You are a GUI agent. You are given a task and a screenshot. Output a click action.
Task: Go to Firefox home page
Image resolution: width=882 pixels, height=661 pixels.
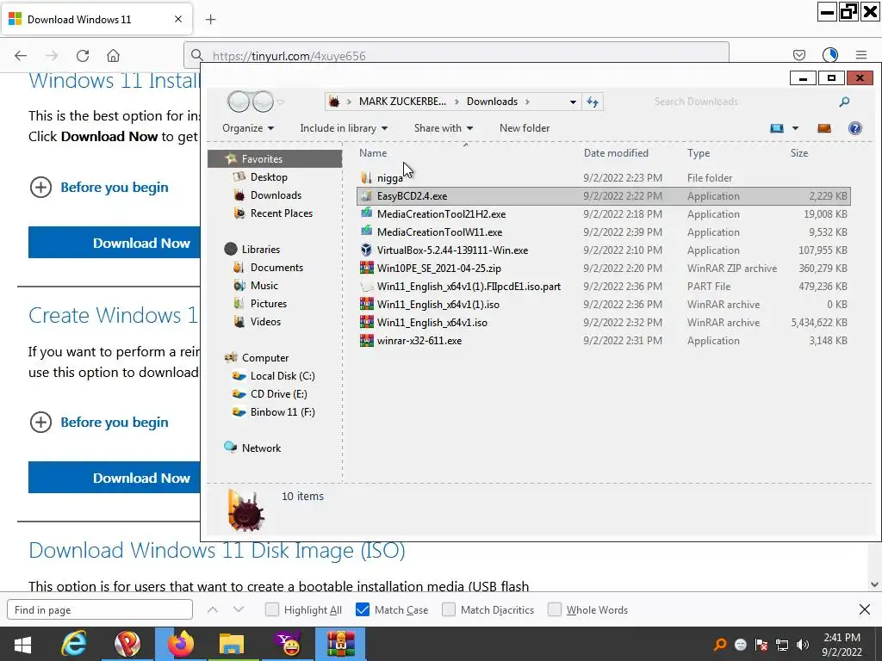click(x=113, y=56)
